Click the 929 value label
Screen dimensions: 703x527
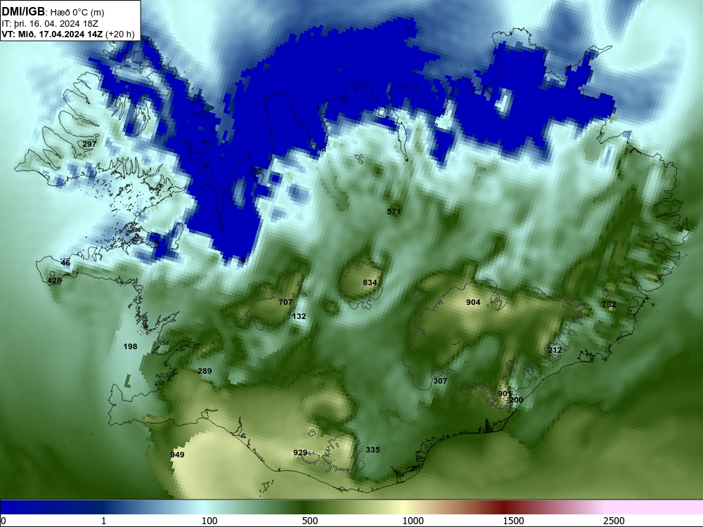click(x=300, y=453)
